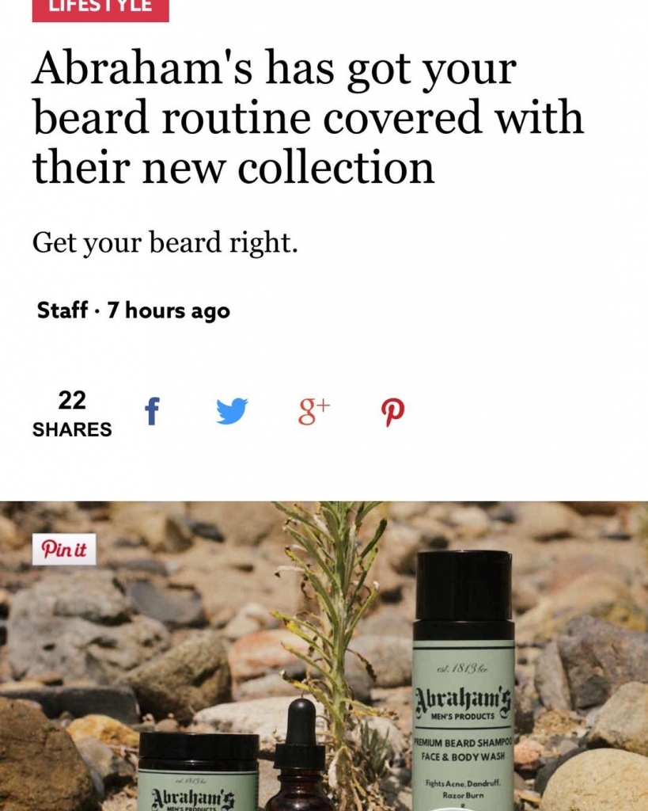Share the article on Google Plus
The height and width of the screenshot is (811, 648).
(x=313, y=411)
